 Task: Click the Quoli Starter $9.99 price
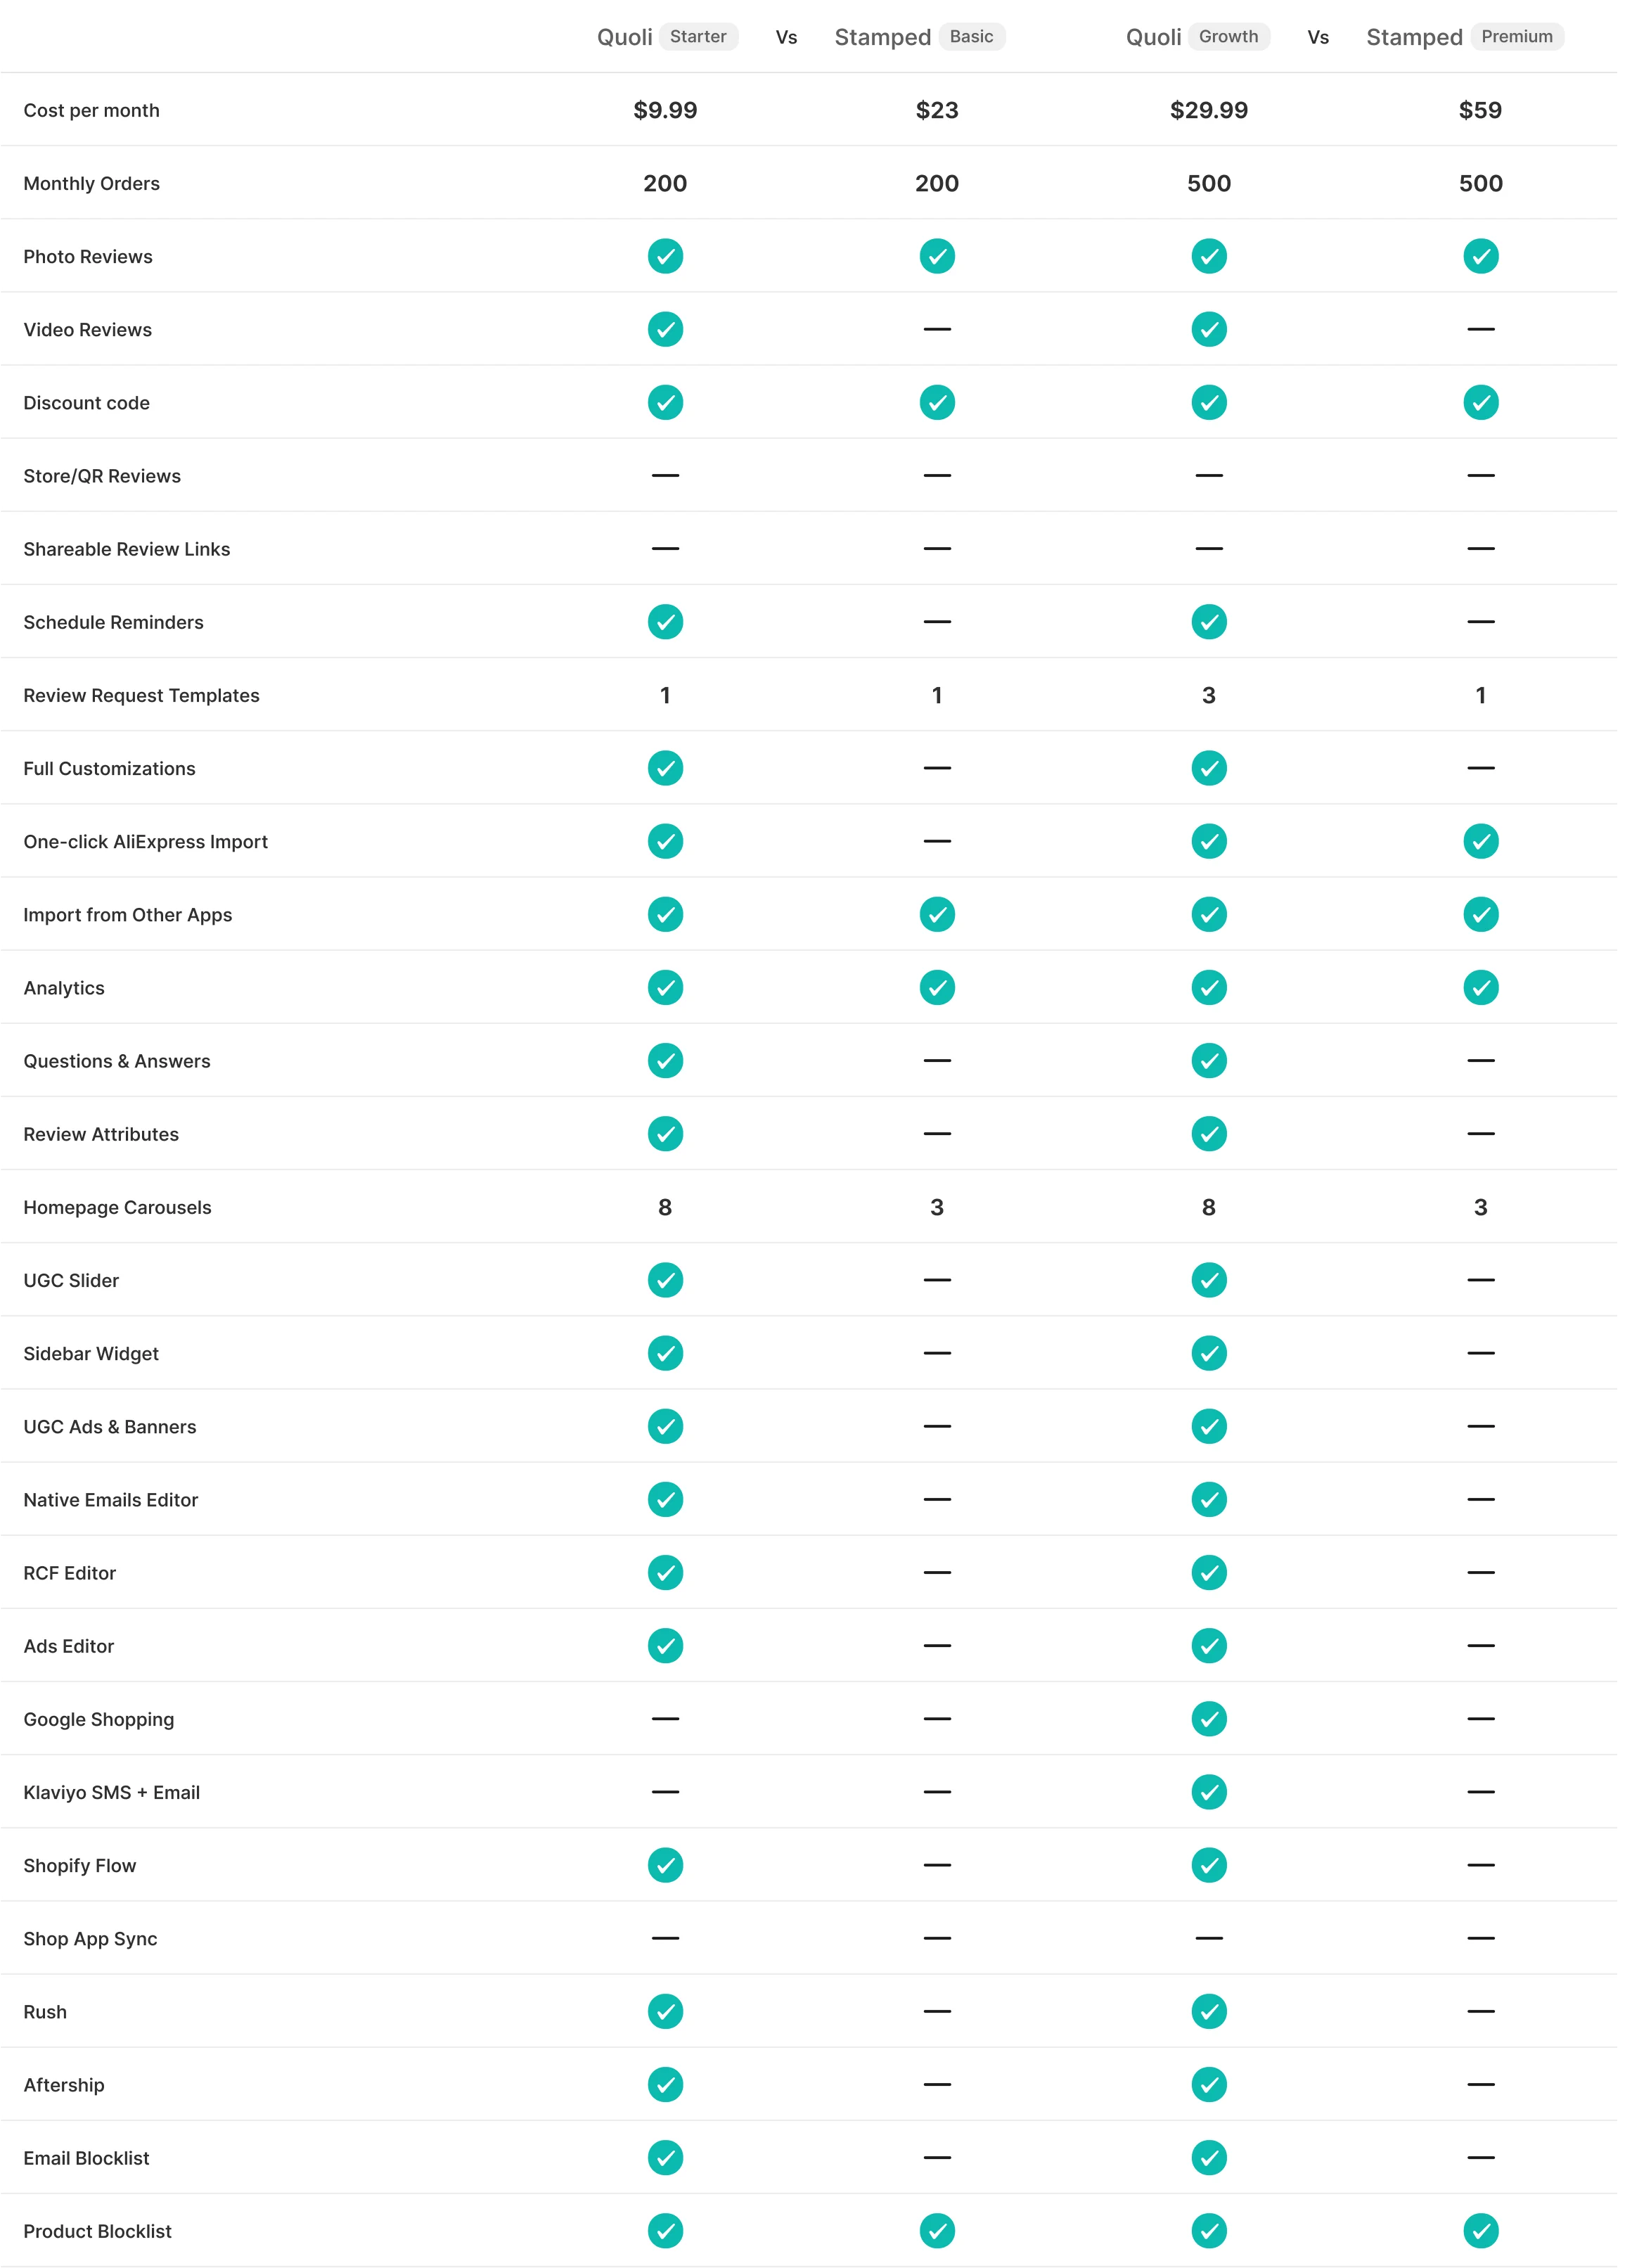click(x=665, y=110)
